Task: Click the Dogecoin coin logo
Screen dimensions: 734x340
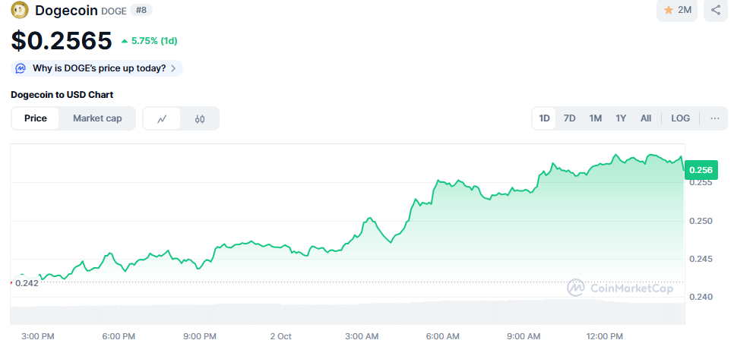Action: pos(20,11)
